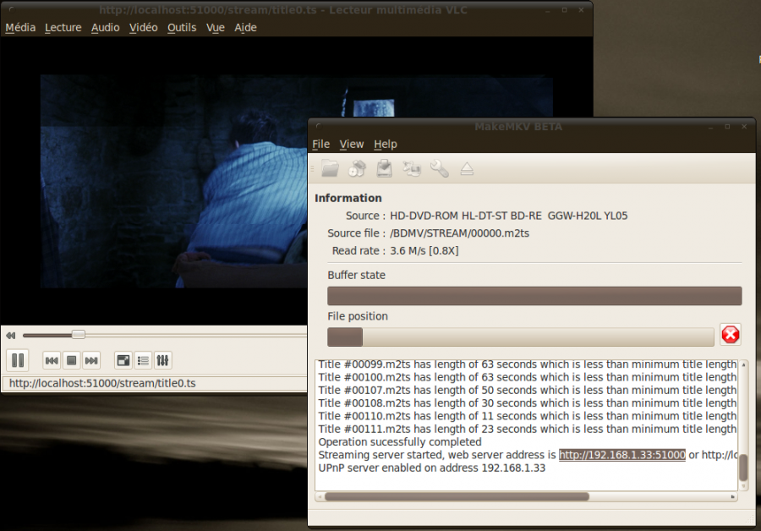Eject the disc in MakeMKV
761x531 pixels.
point(467,168)
